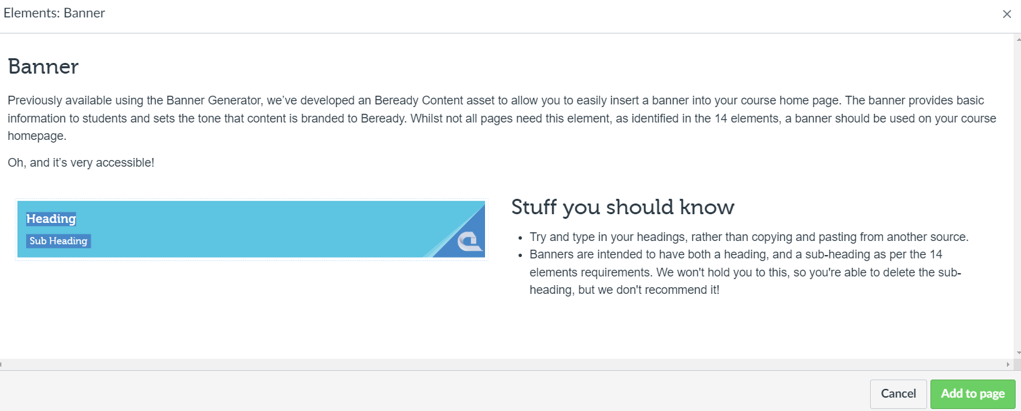Image resolution: width=1021 pixels, height=411 pixels.
Task: Click the bullet about banners needing a sub-heading
Action: 745,272
